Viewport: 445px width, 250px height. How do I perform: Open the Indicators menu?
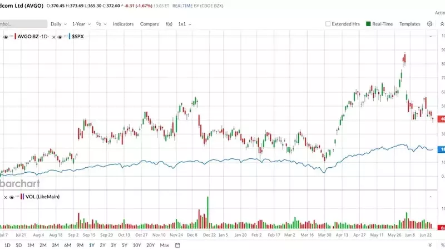pos(123,24)
